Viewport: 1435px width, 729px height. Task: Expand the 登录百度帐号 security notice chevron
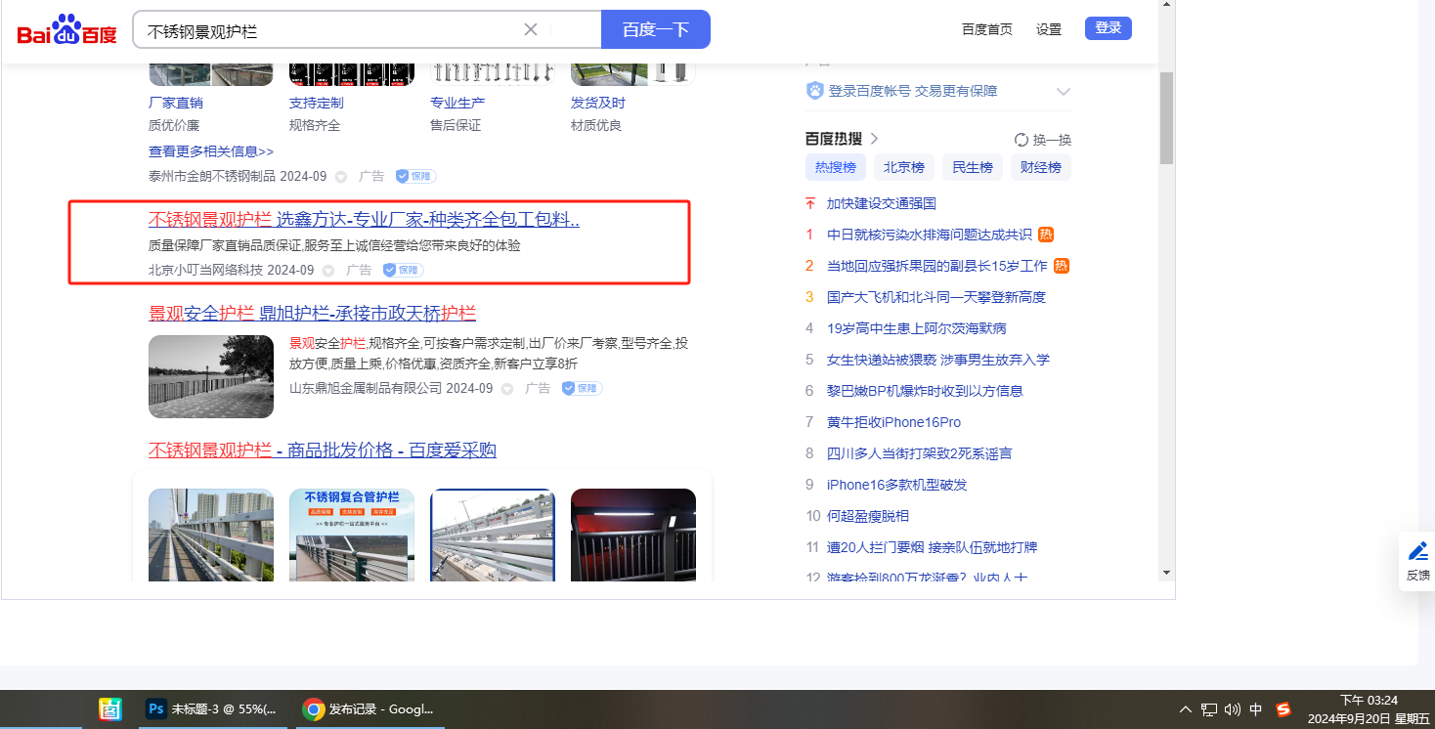click(1064, 91)
